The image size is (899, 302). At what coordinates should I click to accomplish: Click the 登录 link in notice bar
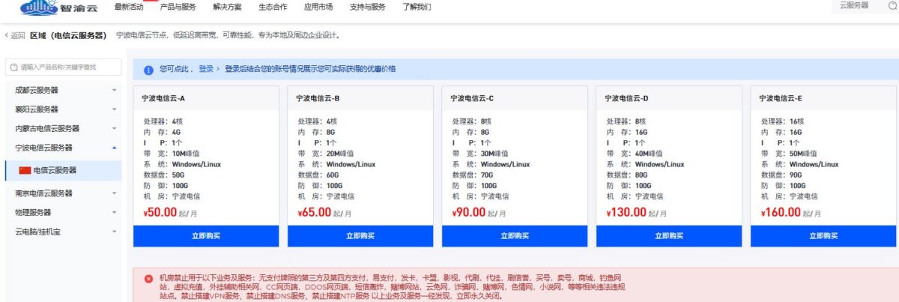[206, 69]
